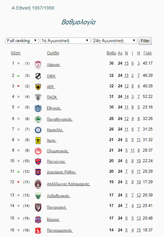Image resolution: width=164 pixels, height=237 pixels.
Task: Open the Full ranking dropdown
Action: coord(22,41)
